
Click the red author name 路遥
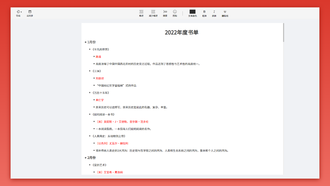tap(98, 57)
